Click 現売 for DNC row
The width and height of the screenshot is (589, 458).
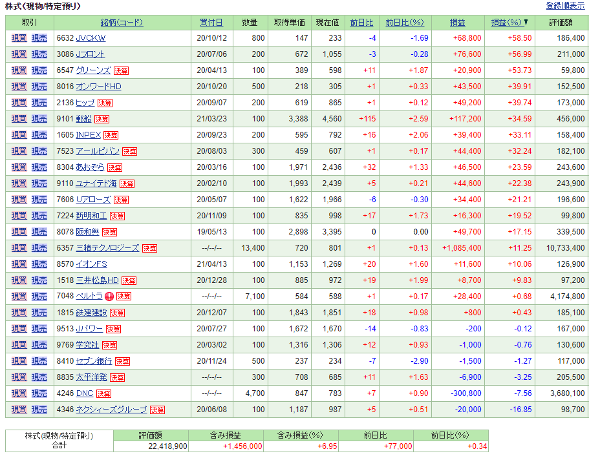pos(39,393)
